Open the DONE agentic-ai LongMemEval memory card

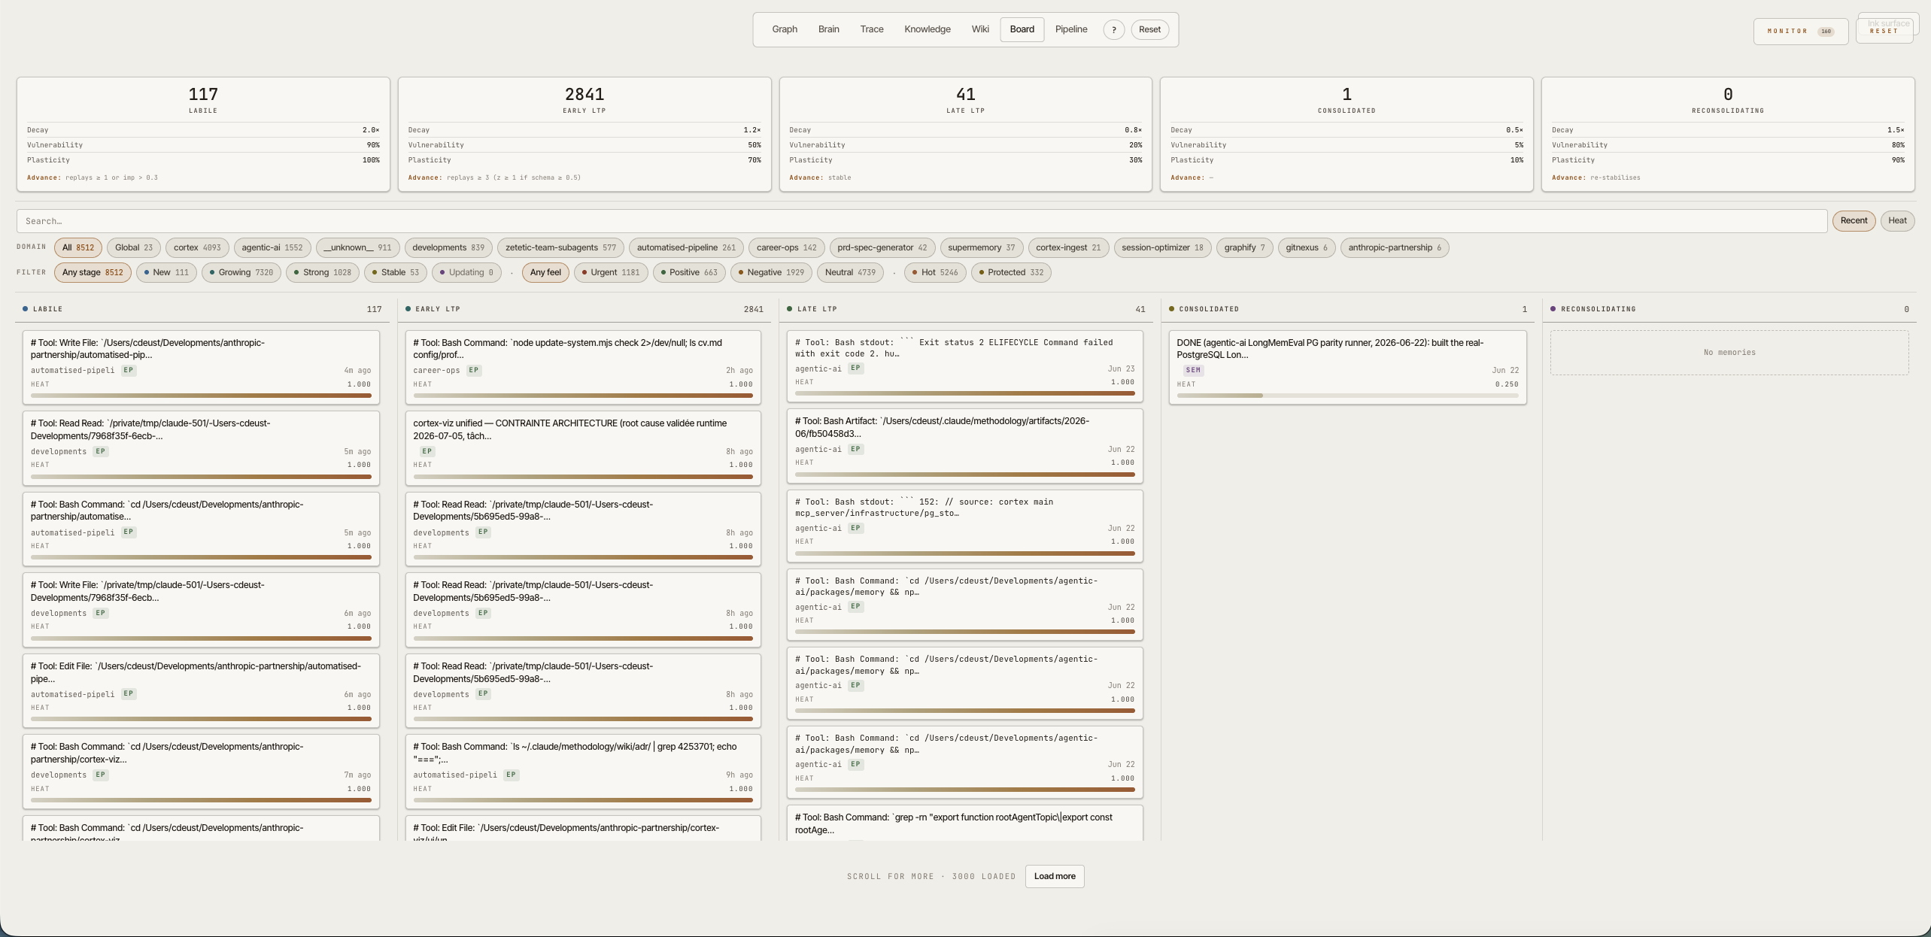pyautogui.click(x=1347, y=368)
